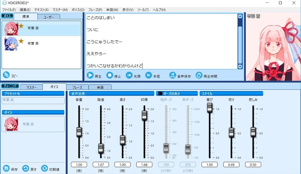Open the ヘルプ(H) menu

tap(159, 10)
